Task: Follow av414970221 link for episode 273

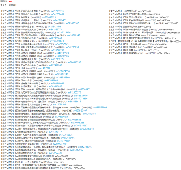Action: 45,68
